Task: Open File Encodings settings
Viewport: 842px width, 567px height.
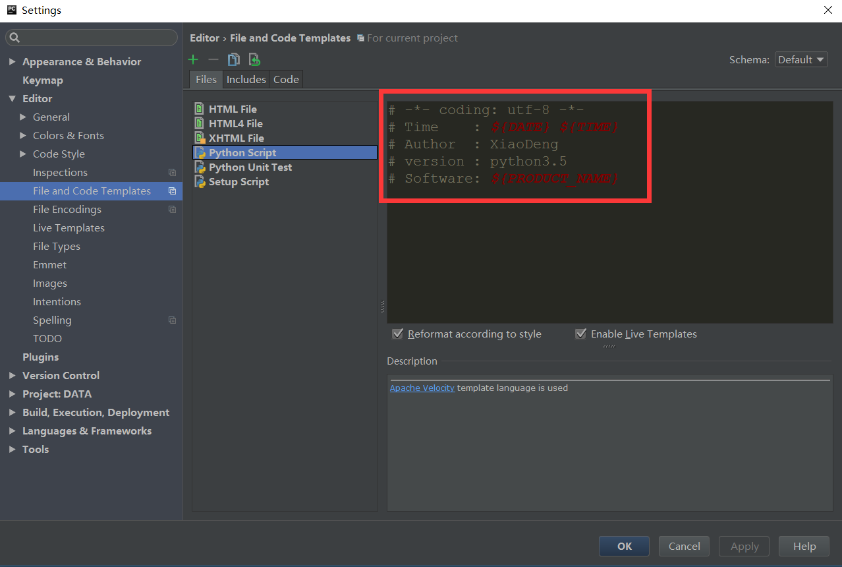Action: coord(67,209)
